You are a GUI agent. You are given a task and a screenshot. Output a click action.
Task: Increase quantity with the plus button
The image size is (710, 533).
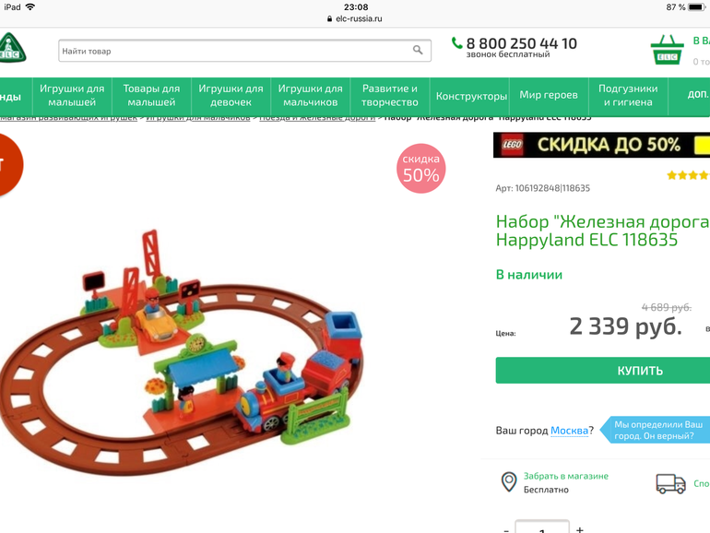[580, 529]
